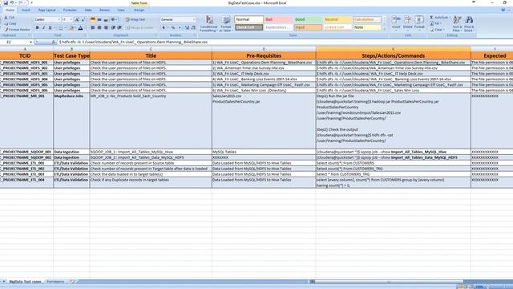The image size is (513, 289).
Task: Click the Percent Style icon
Action: tap(173, 28)
